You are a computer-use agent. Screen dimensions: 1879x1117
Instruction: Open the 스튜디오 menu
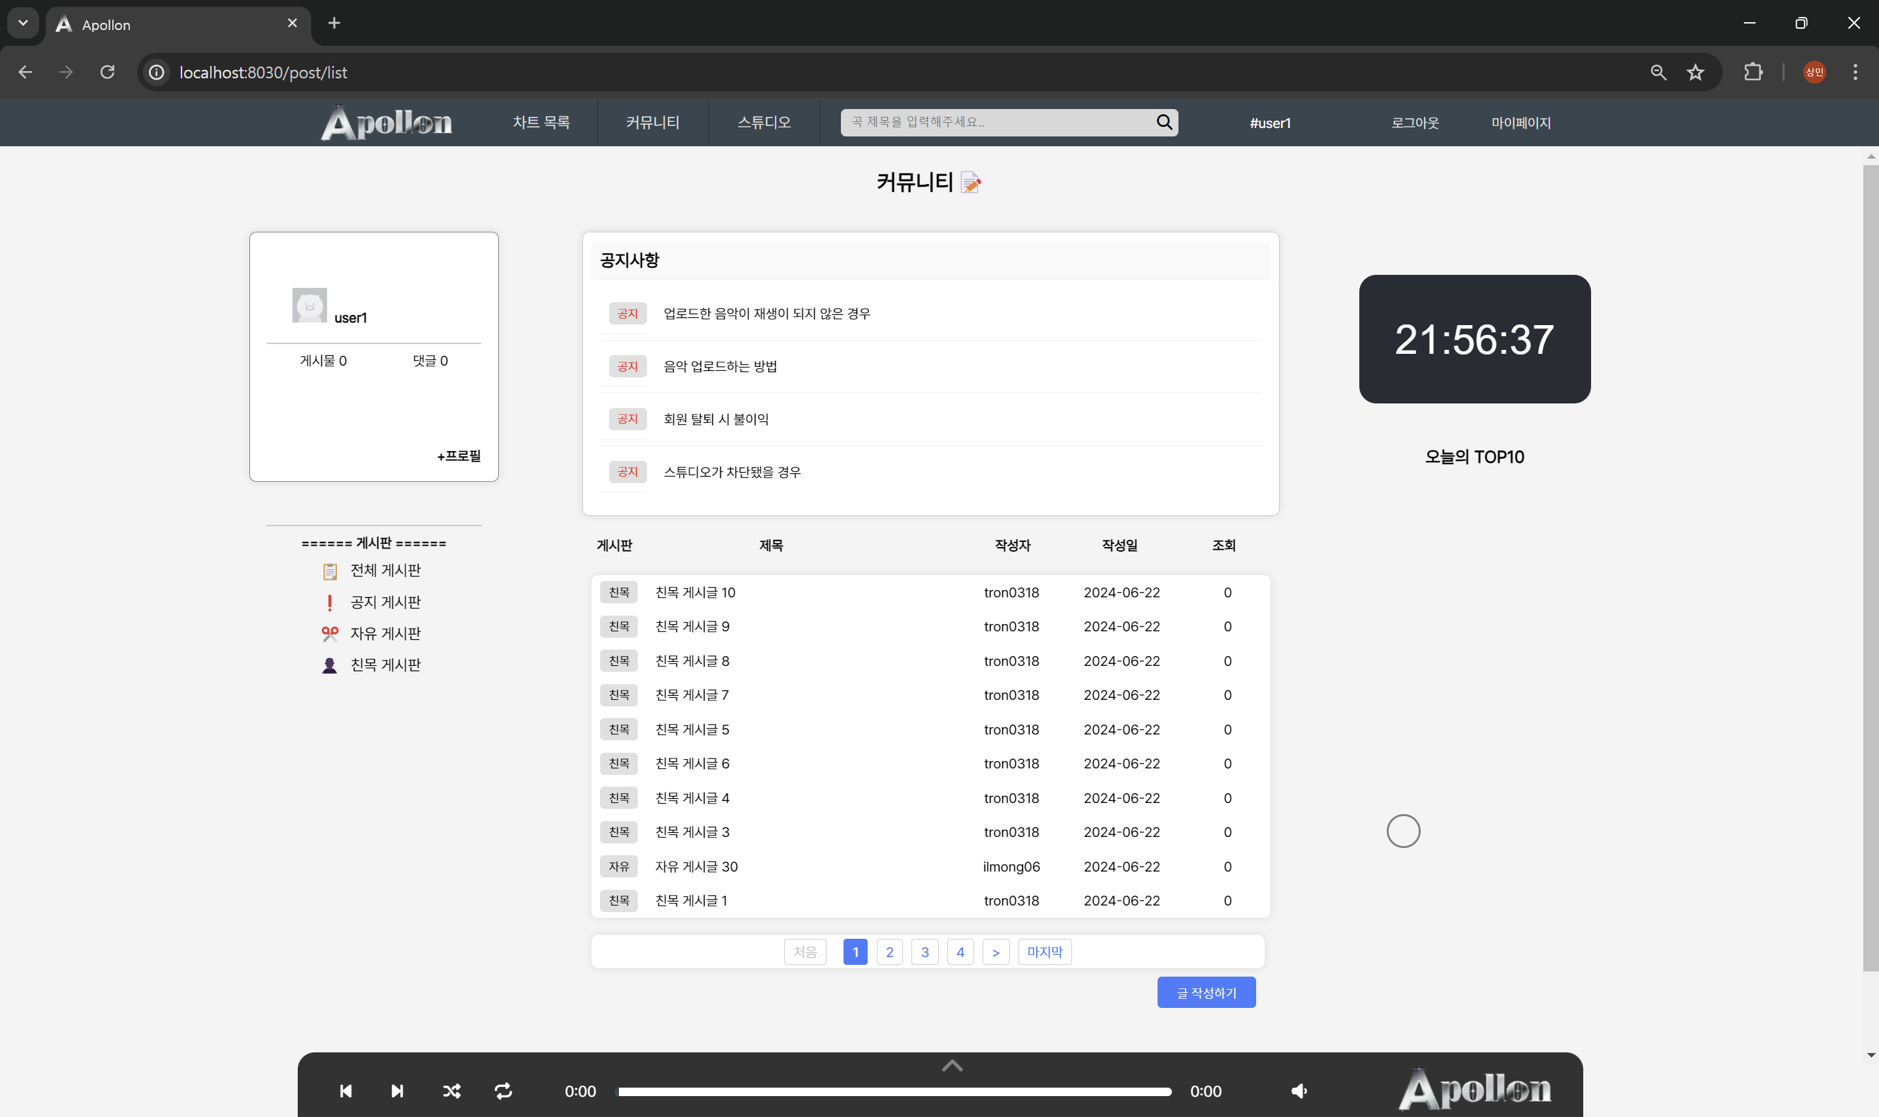pos(764,122)
